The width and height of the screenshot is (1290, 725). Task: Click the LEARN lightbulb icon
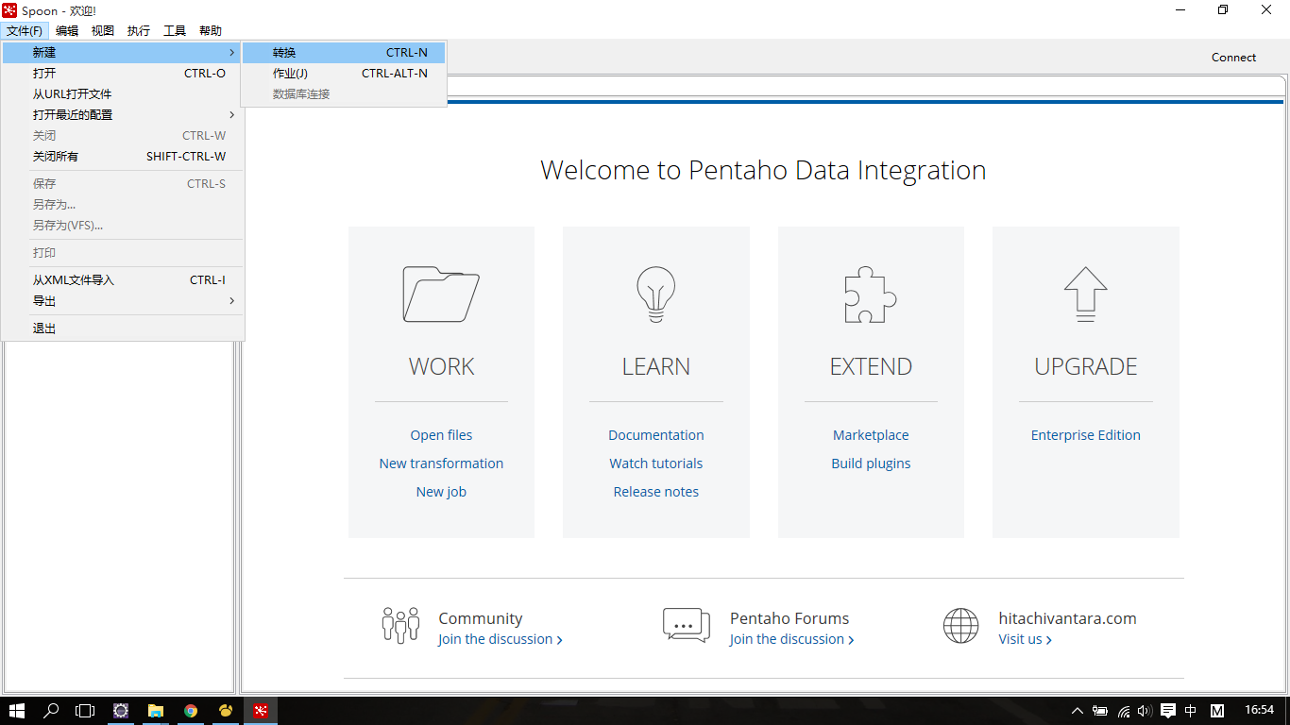coord(655,295)
